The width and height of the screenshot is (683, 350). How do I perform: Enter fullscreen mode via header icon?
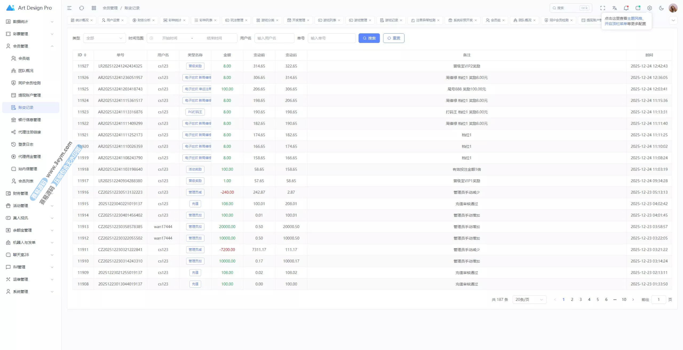click(603, 8)
